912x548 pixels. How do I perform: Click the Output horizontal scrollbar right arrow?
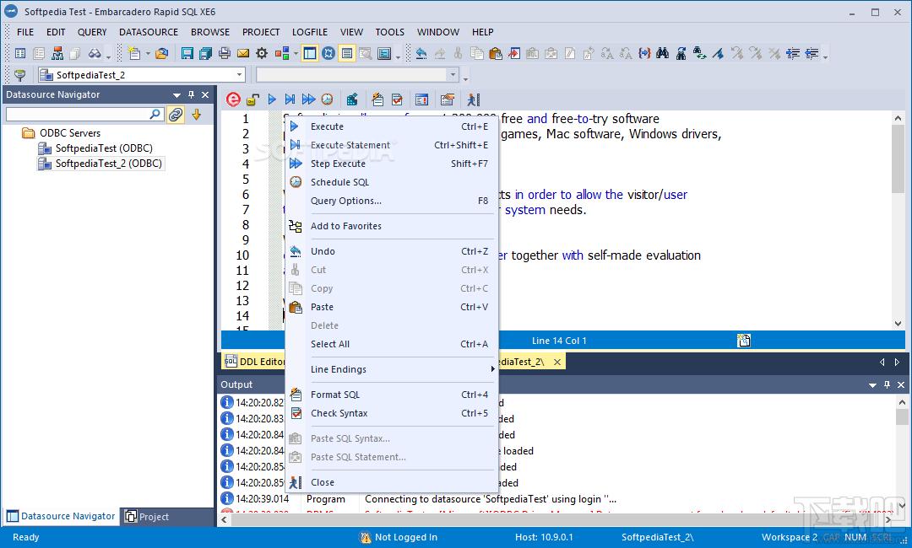point(888,519)
